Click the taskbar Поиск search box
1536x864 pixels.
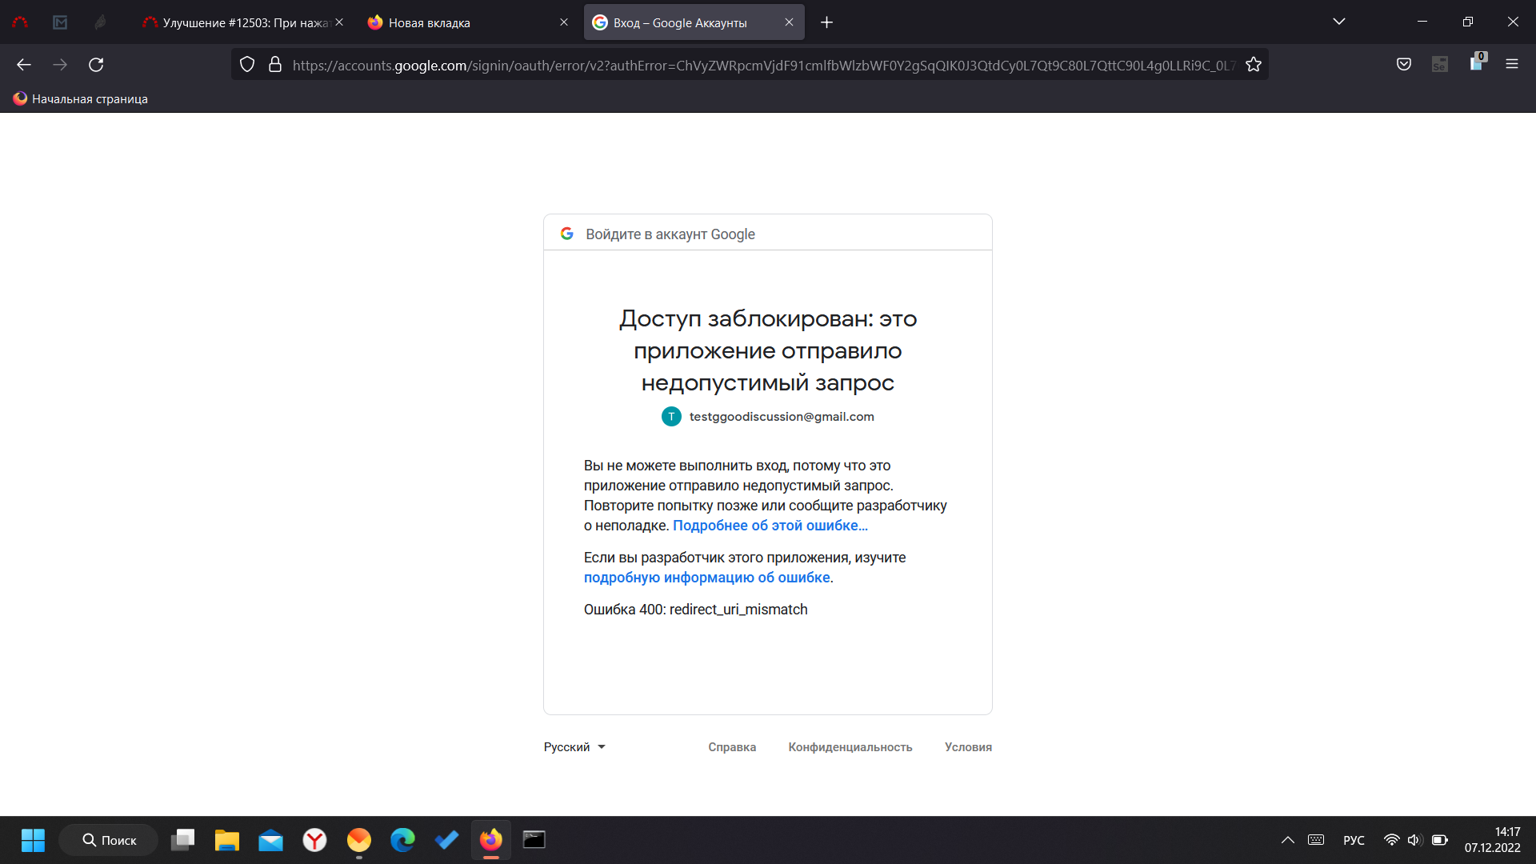[x=109, y=840]
